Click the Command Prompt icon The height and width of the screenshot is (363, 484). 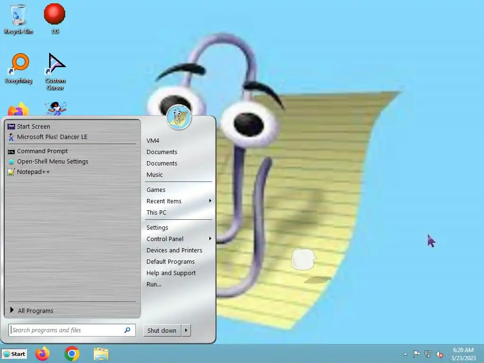[x=11, y=151]
